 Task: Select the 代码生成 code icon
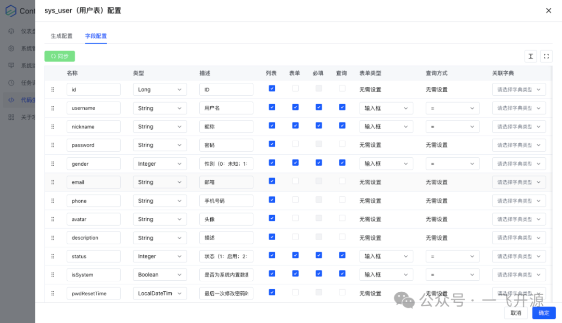point(11,100)
